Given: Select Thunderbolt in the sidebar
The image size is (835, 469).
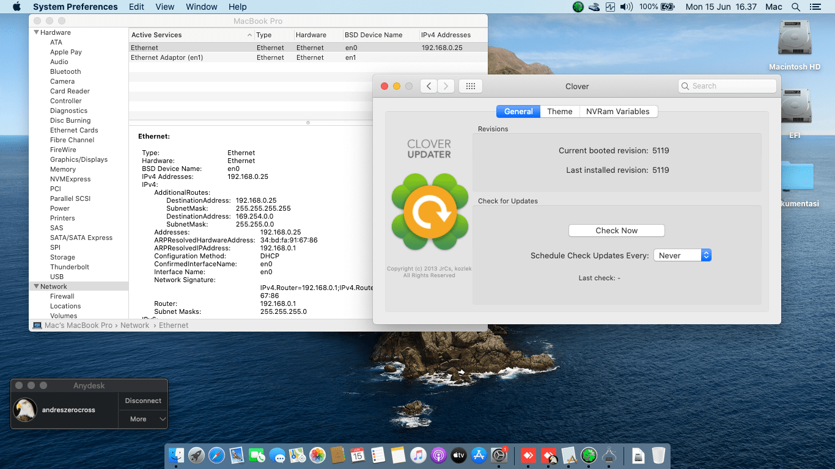Looking at the screenshot, I should coord(70,267).
